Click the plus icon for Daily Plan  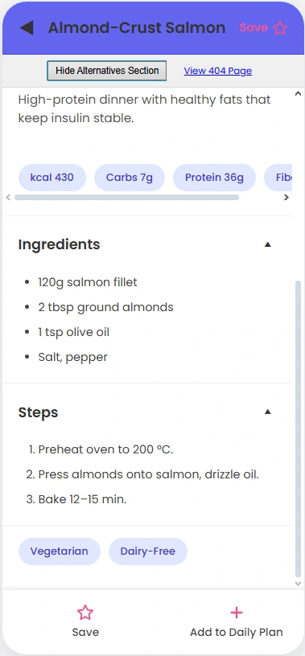[x=237, y=613]
